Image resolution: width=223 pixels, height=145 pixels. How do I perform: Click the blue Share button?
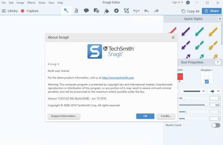[212, 11]
